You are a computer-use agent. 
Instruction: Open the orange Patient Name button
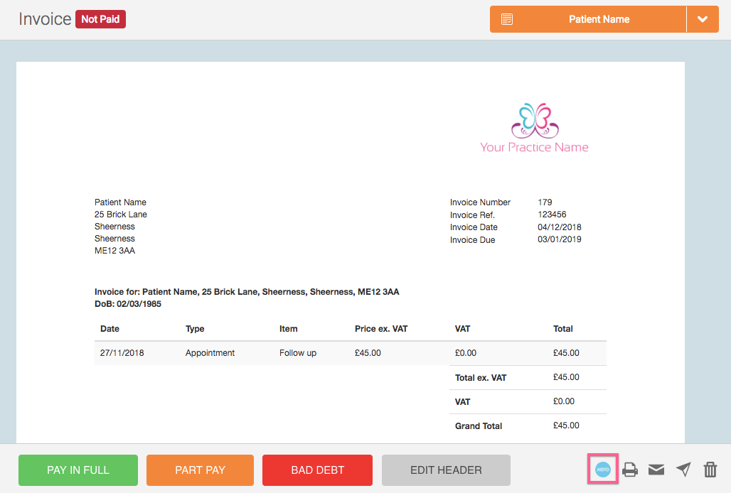(x=599, y=19)
